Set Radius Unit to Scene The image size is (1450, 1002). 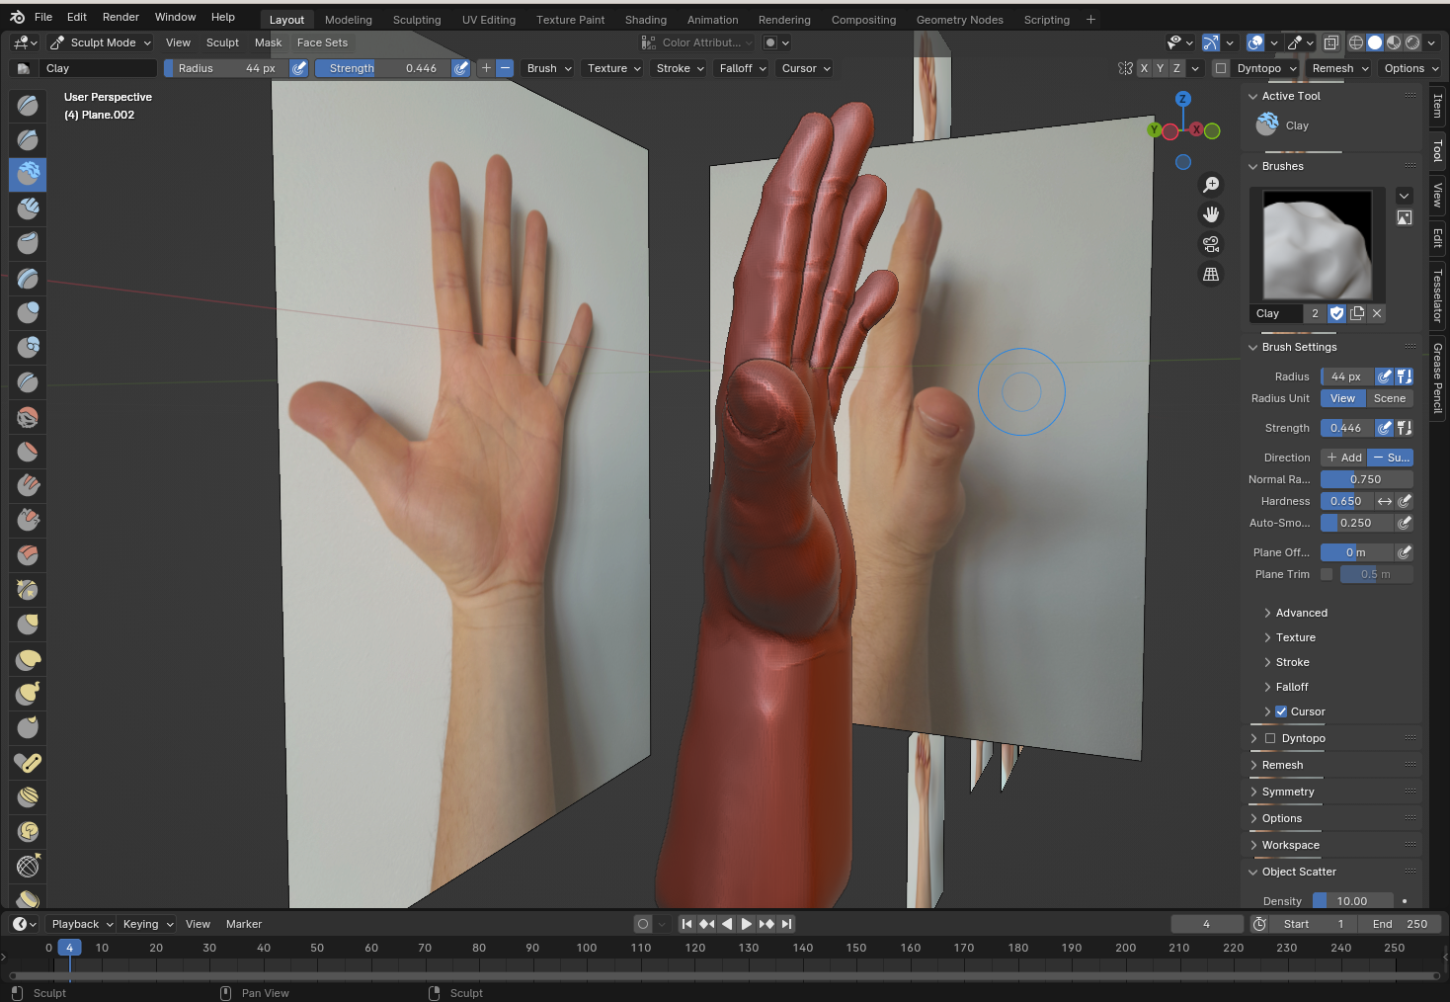click(x=1389, y=398)
